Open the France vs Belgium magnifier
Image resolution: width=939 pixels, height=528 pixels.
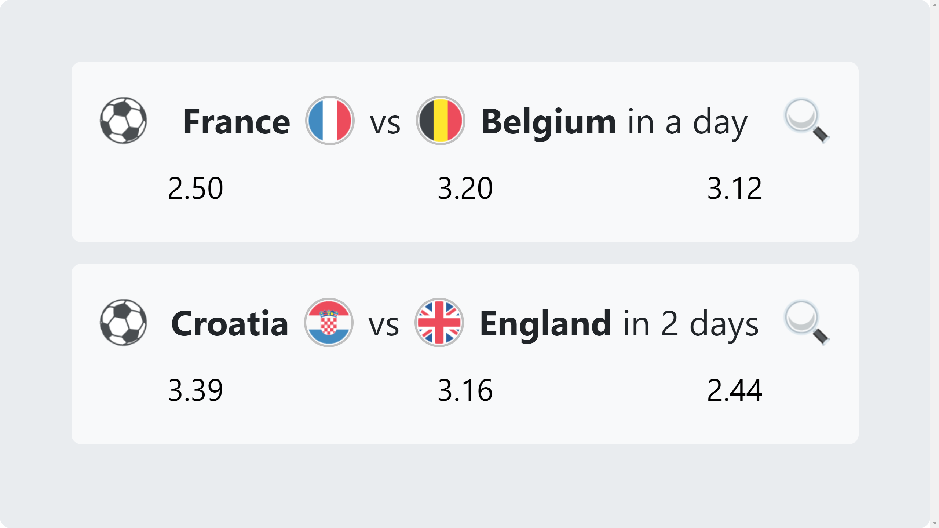pos(806,121)
